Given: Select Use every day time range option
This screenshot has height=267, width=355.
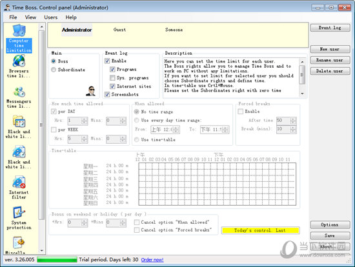Looking at the screenshot, I should (137, 120).
